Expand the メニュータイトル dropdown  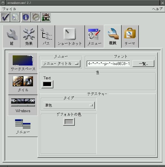coord(61,64)
